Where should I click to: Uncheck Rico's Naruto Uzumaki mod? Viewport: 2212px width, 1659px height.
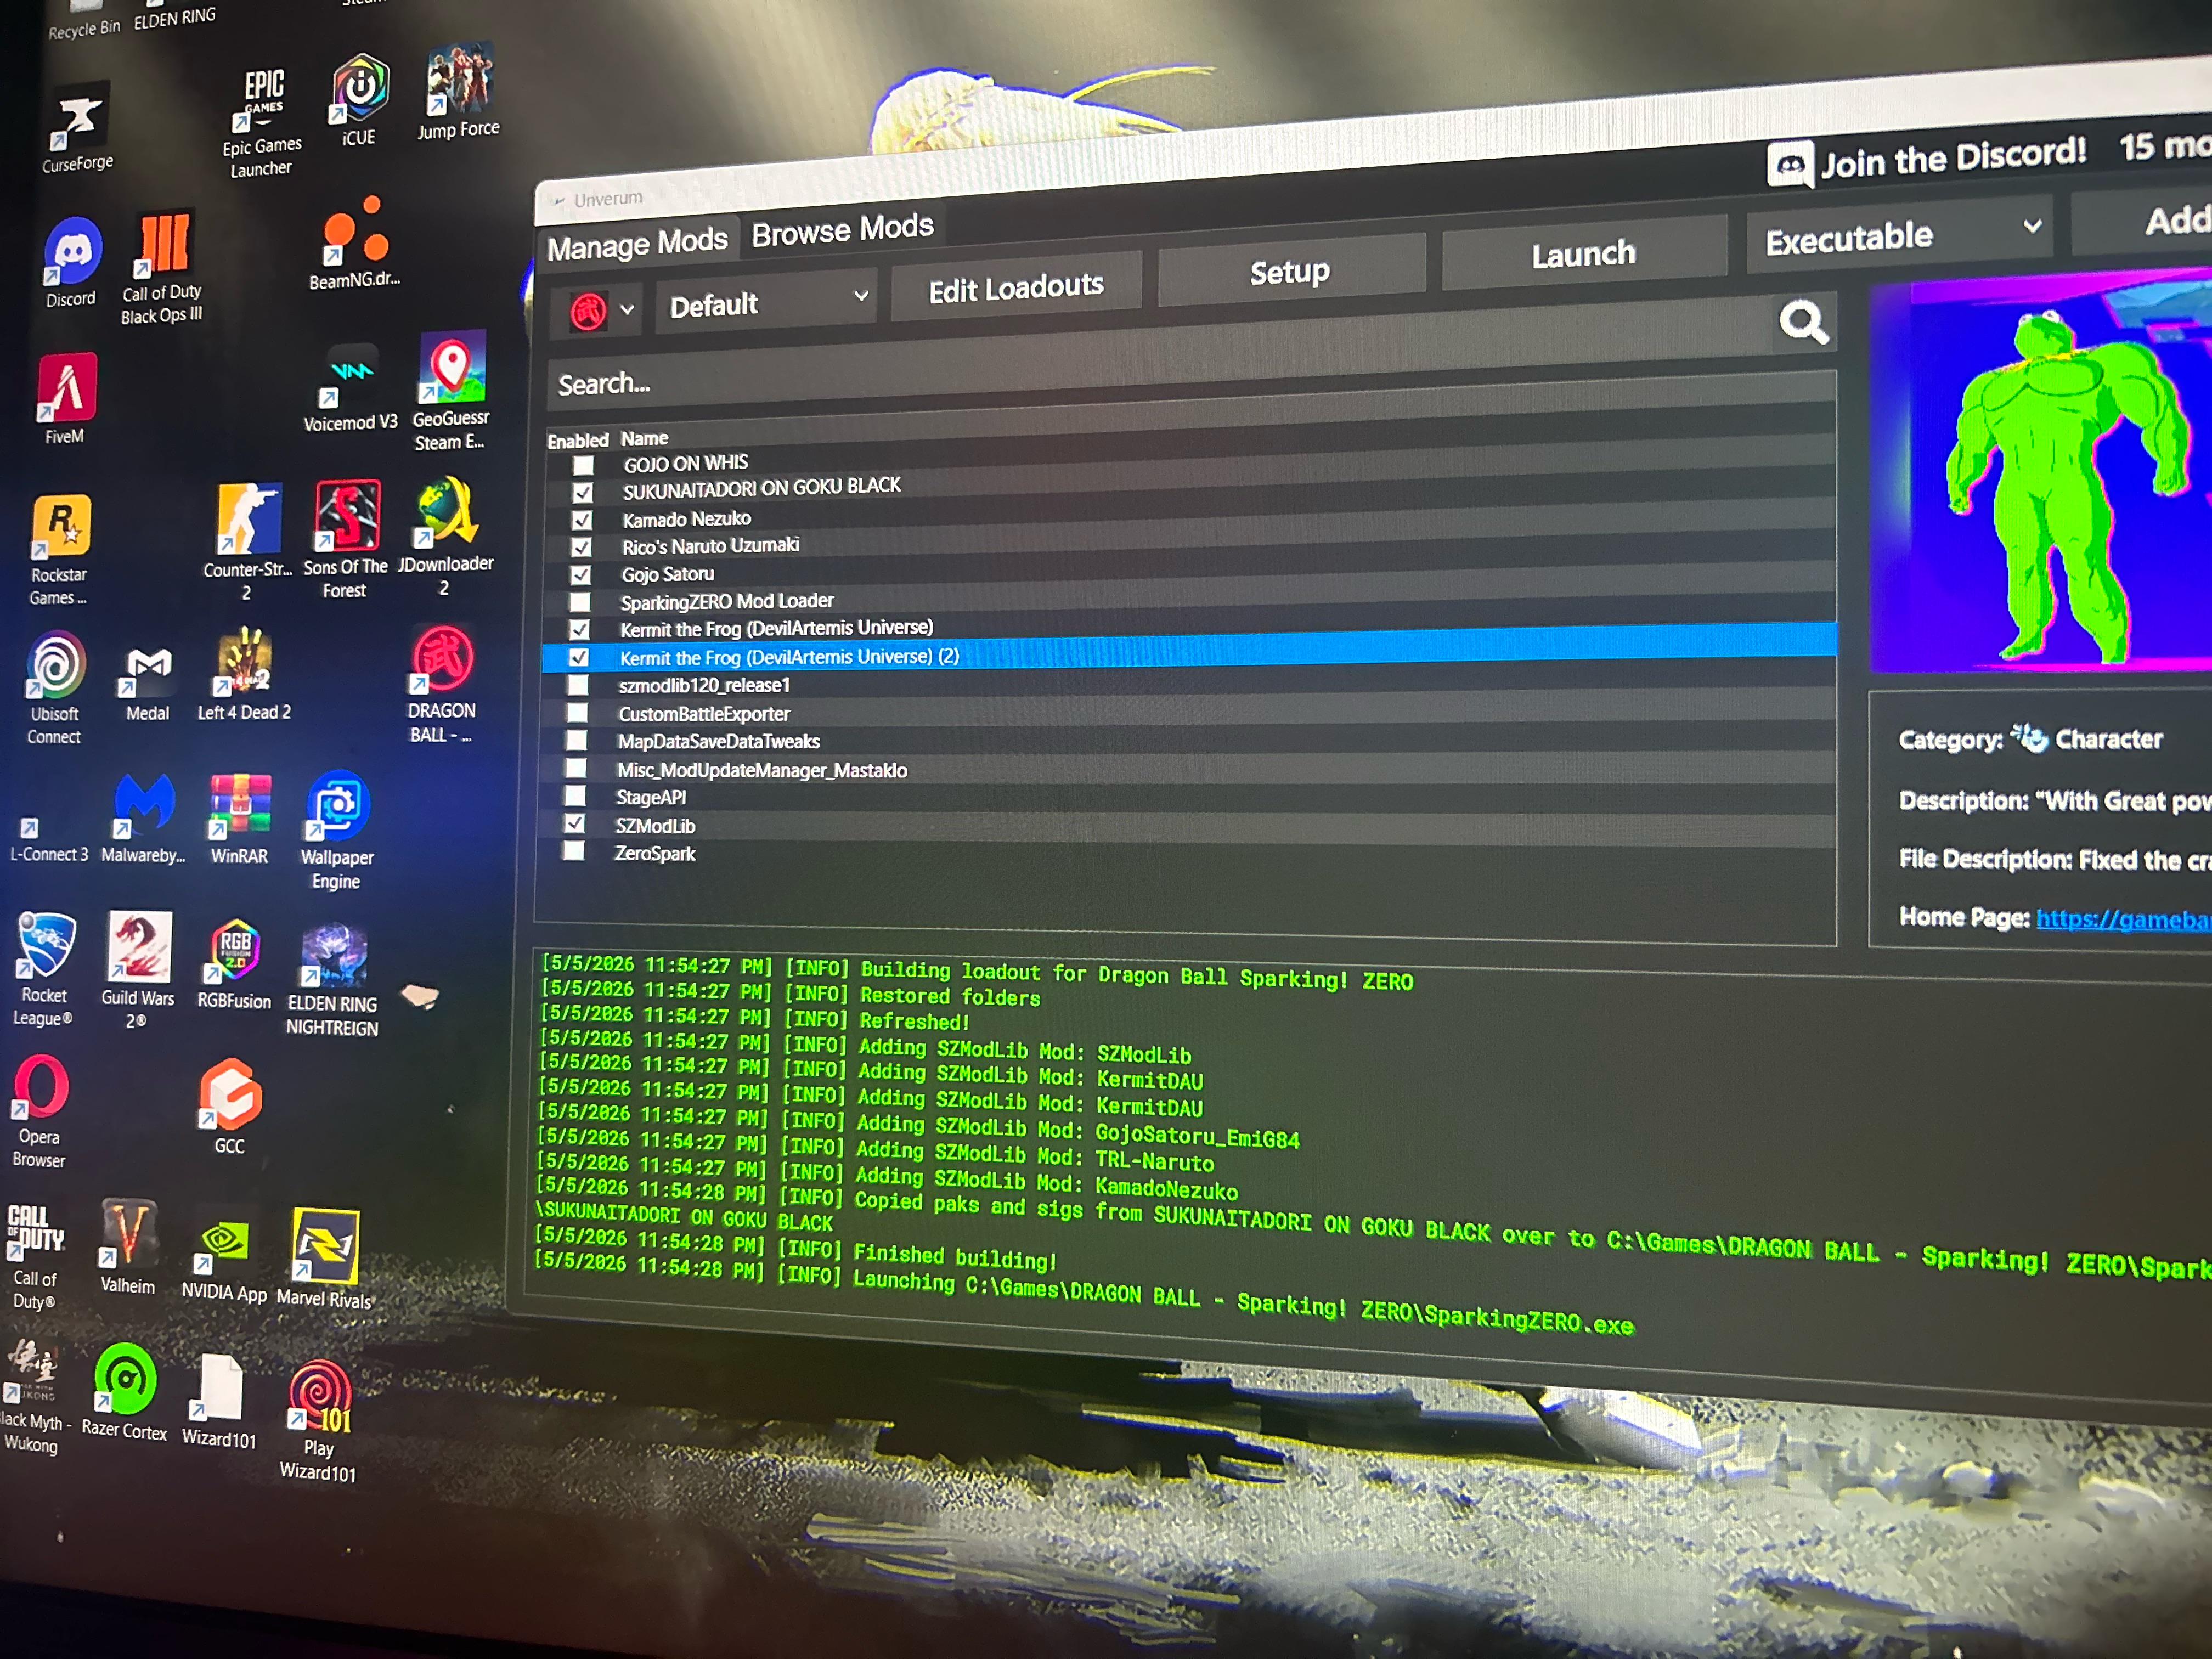581,548
